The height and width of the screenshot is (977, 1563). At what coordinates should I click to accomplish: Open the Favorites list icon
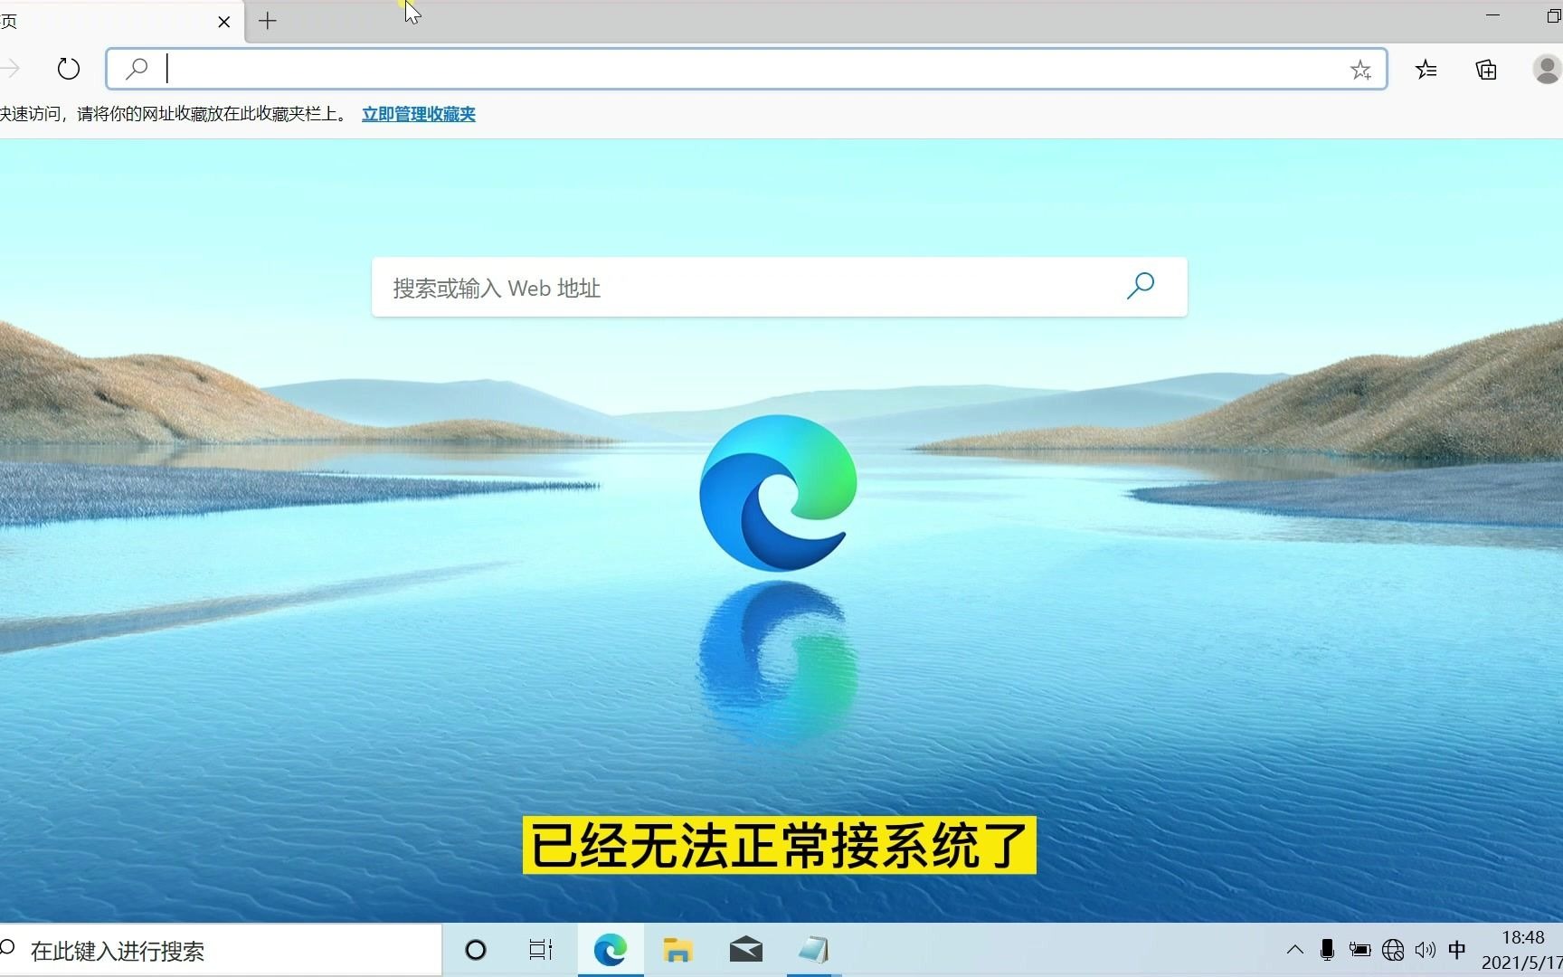click(1426, 70)
